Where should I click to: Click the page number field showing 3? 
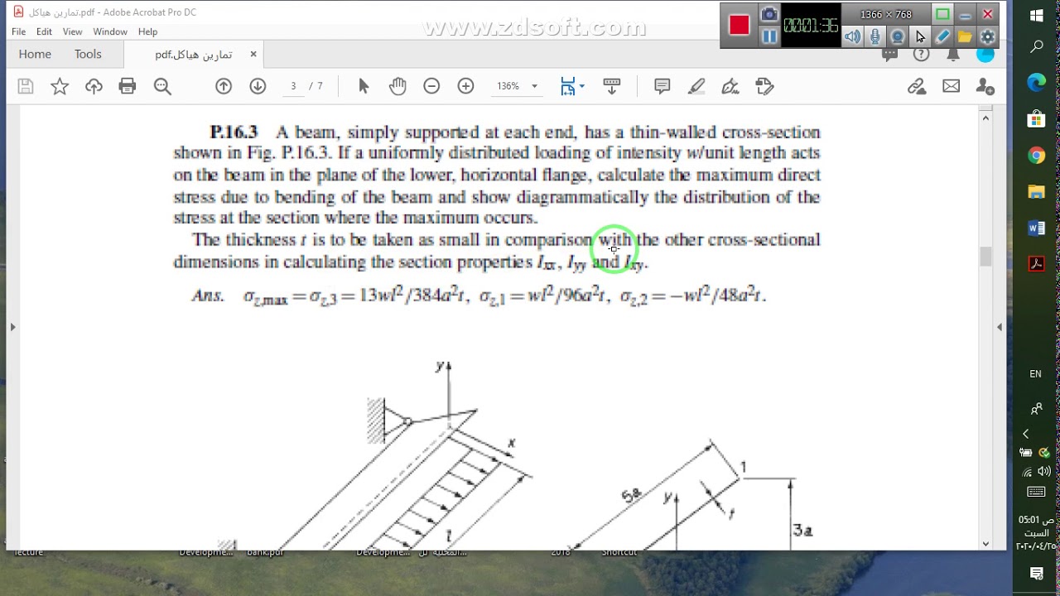pos(293,86)
